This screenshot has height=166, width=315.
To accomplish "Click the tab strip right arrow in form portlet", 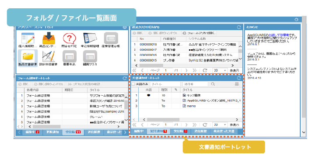I will (x=125, y=132).
